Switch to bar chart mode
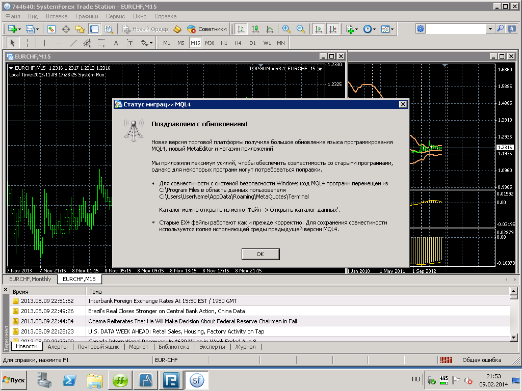 [x=241, y=29]
